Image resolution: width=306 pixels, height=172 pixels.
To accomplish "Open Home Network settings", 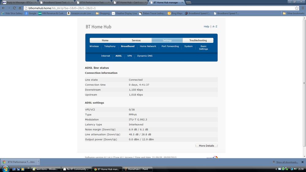I will 148,47.
